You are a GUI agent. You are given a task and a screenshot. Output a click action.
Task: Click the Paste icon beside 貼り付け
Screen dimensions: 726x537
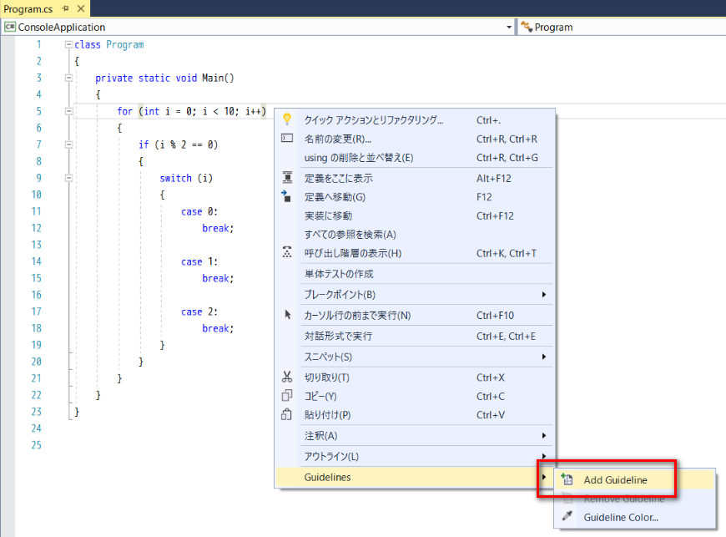click(x=286, y=415)
